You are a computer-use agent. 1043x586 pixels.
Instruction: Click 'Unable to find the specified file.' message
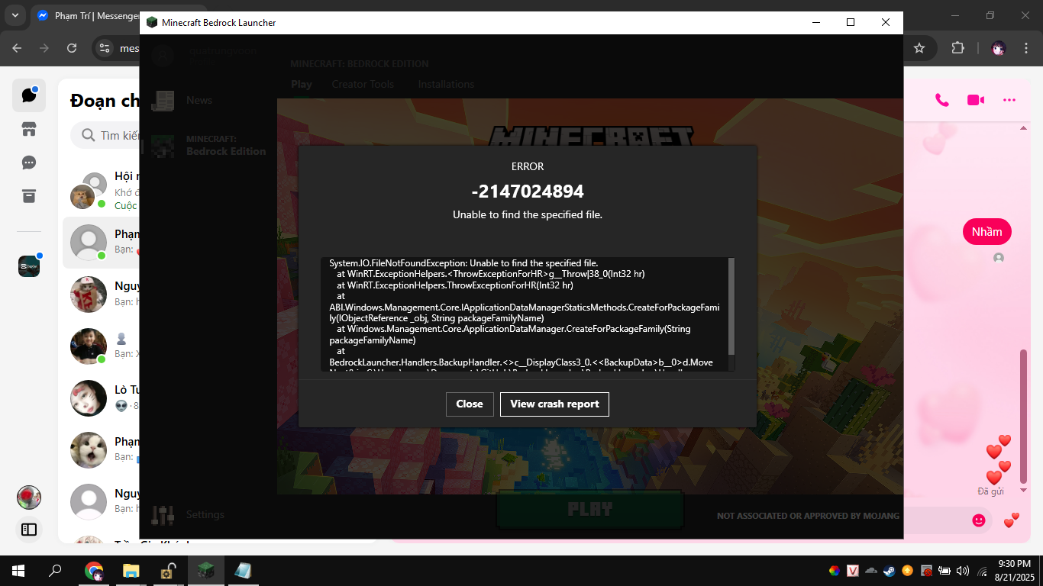click(528, 215)
